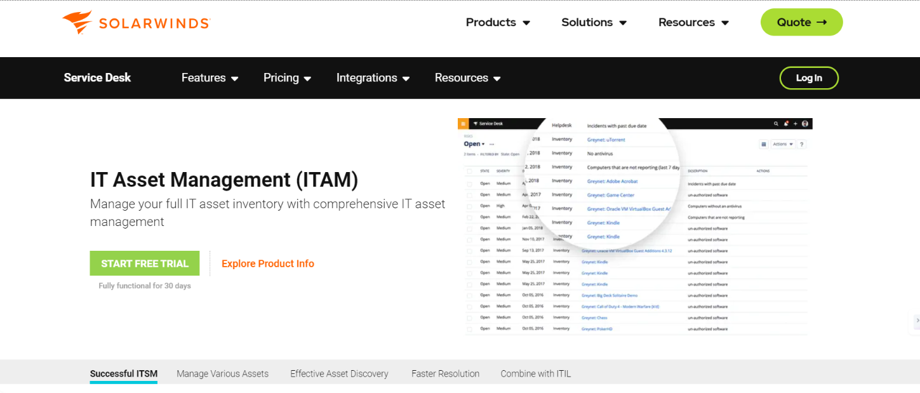The image size is (920, 393).
Task: Start the free trial
Action: click(145, 263)
